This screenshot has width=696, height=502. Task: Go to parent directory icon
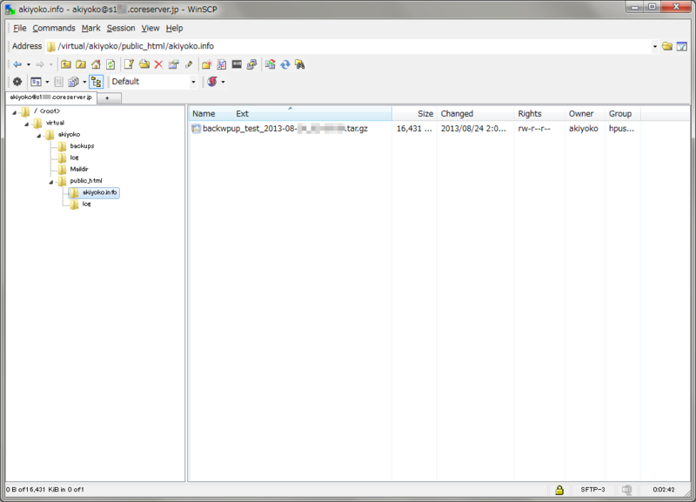point(66,64)
